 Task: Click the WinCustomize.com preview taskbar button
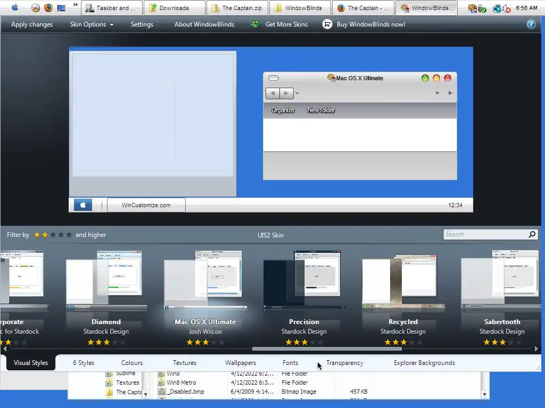pyautogui.click(x=146, y=205)
